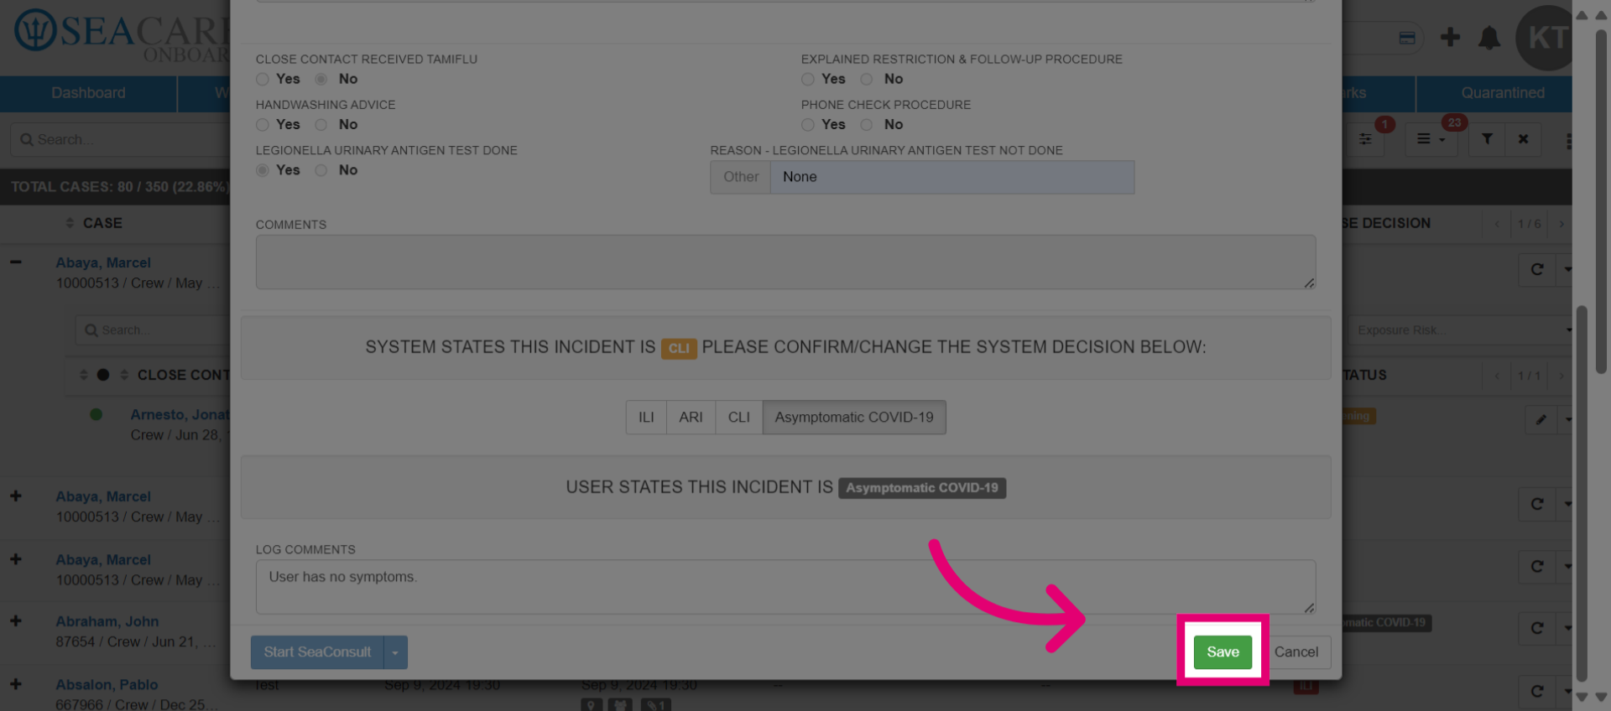Open the Abraham, John case link
The height and width of the screenshot is (711, 1611).
click(107, 621)
